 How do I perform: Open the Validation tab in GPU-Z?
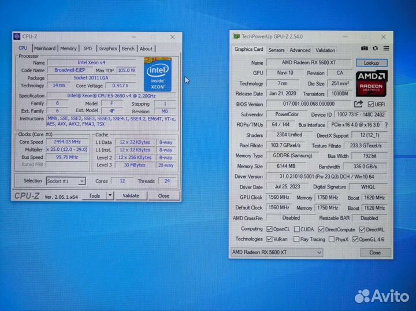coord(325,50)
